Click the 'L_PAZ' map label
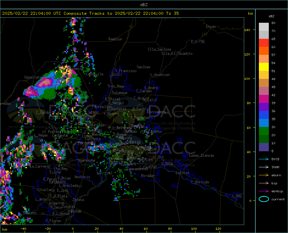The image size is (288, 233). [237, 196]
